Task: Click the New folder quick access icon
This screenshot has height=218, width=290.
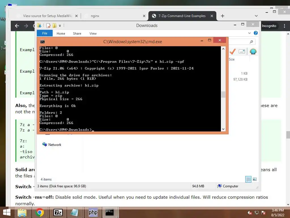Action: (x=55, y=25)
